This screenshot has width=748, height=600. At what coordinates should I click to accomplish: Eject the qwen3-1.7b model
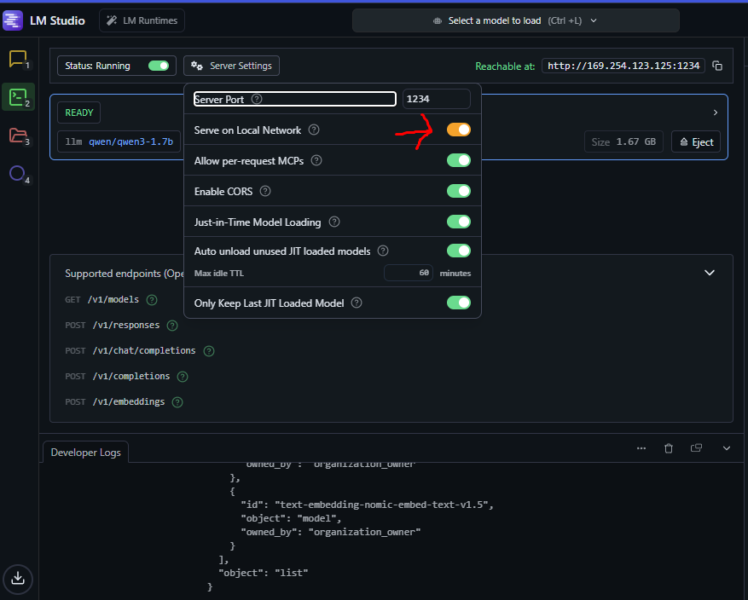tap(696, 141)
